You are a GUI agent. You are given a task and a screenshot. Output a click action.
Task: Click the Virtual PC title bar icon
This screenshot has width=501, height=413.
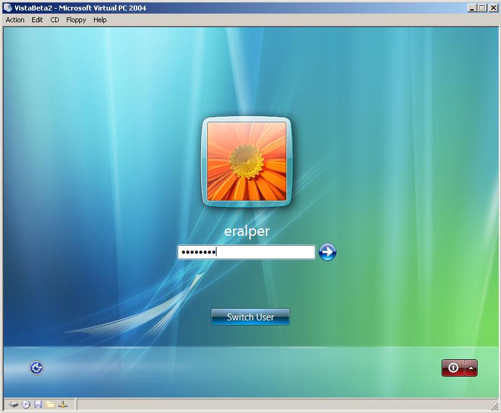[x=7, y=7]
